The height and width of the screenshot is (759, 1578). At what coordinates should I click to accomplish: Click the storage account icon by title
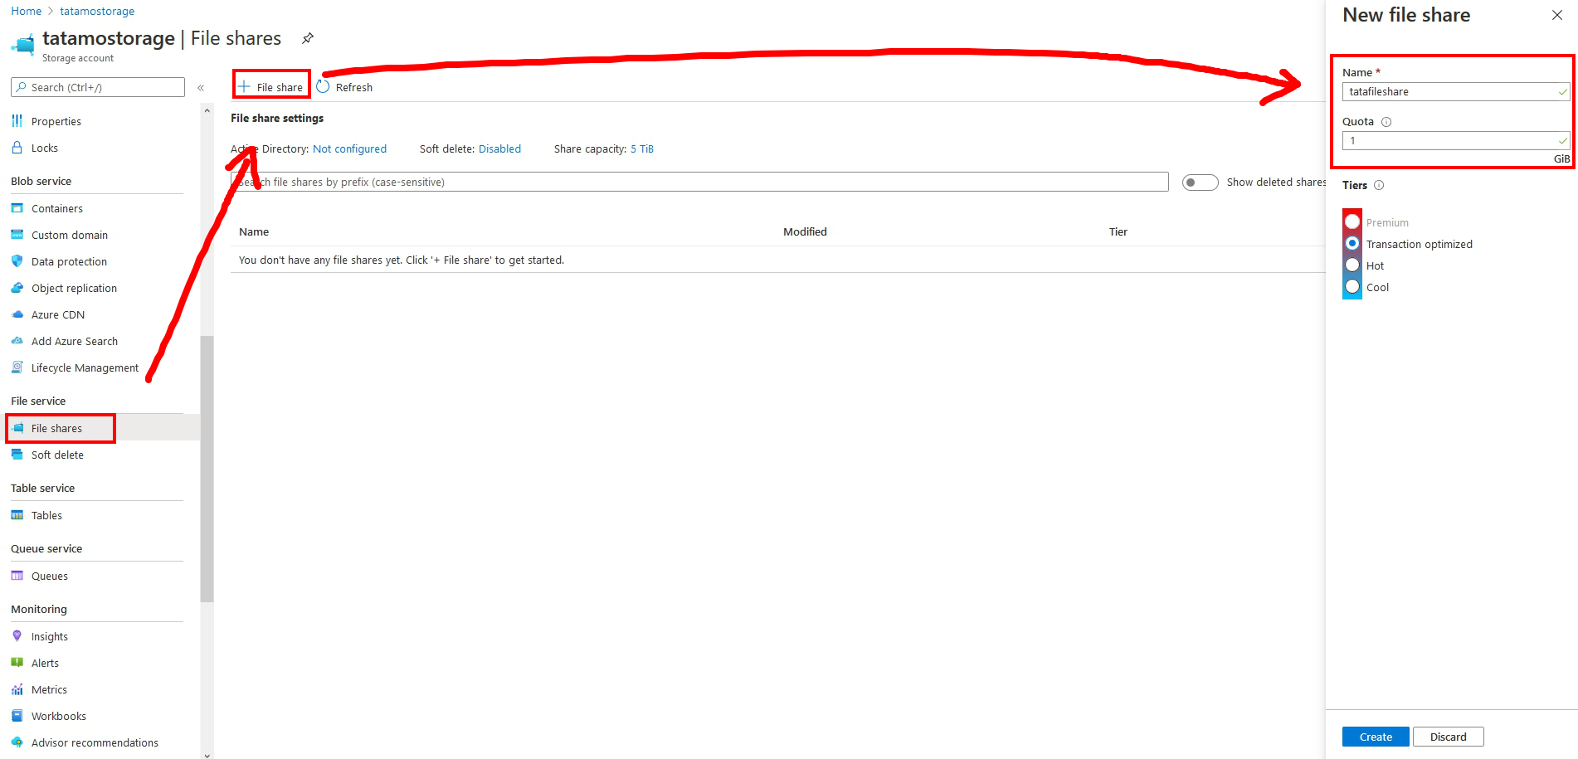tap(23, 44)
